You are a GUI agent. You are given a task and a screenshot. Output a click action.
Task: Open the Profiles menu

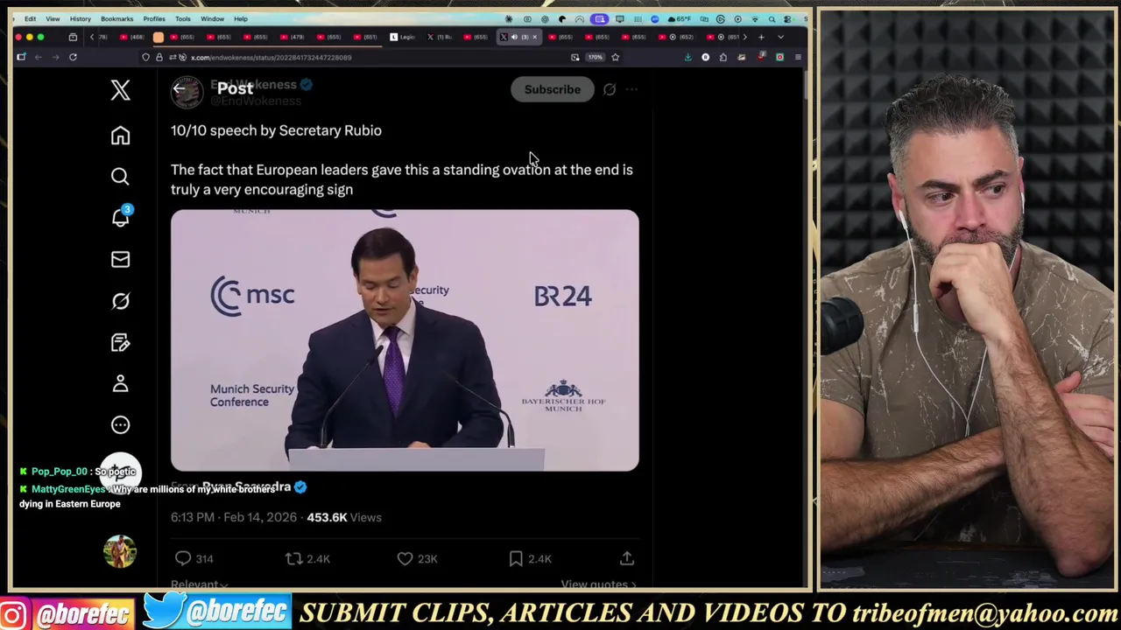[154, 18]
